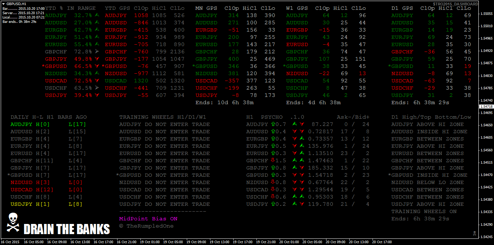The height and width of the screenshot is (245, 494).
Task: Click the grey right arrow beside GBPCHF 72.8%
Action: coord(97,52)
